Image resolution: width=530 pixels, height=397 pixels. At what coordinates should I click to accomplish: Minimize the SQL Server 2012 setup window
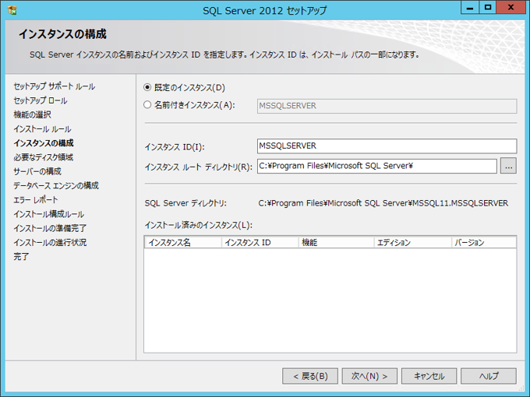click(470, 8)
